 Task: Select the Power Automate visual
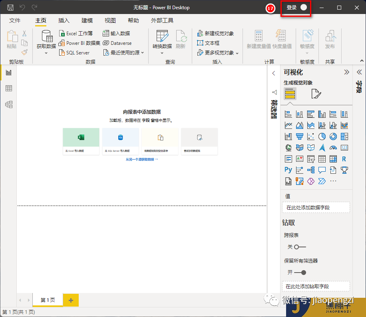tap(322, 181)
